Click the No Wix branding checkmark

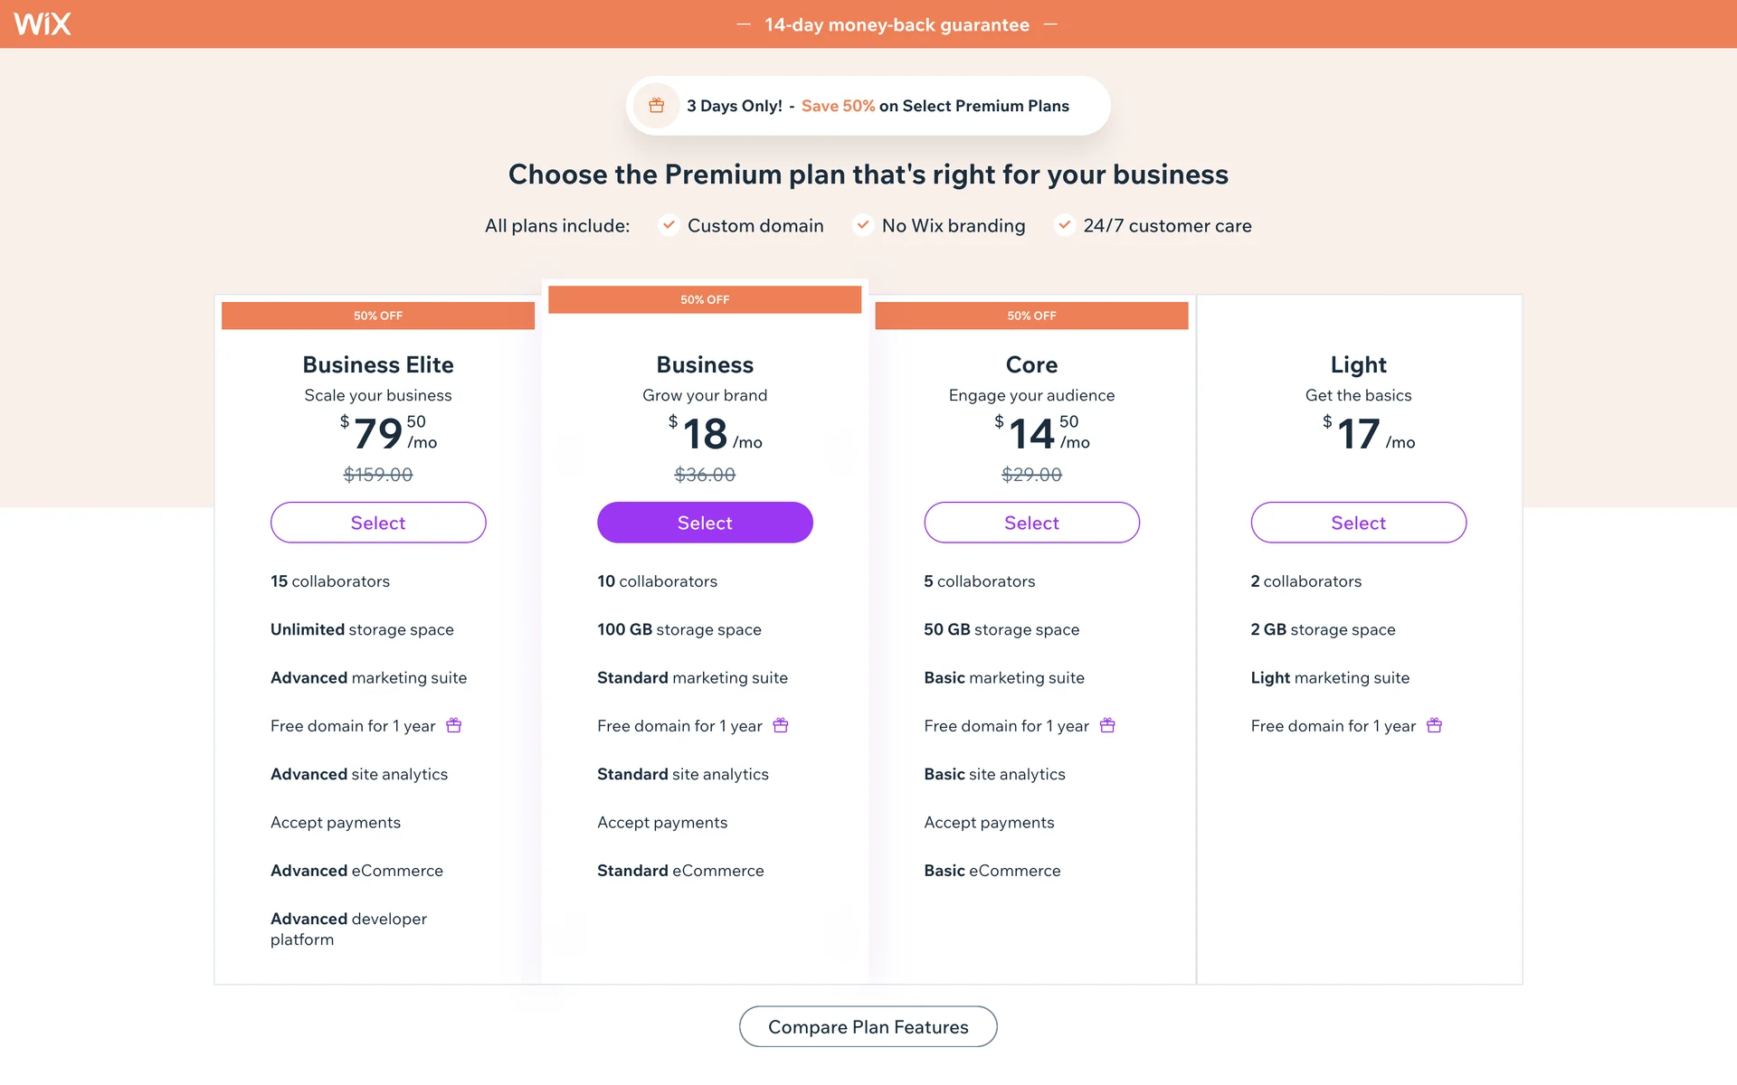tap(863, 225)
